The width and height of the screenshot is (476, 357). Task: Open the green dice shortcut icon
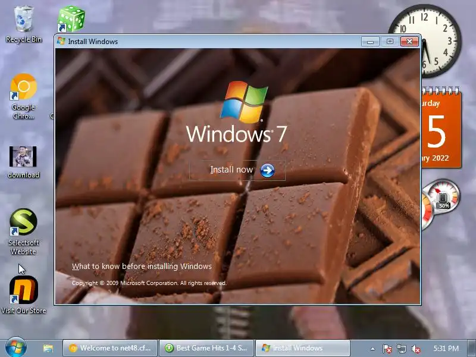tap(71, 19)
